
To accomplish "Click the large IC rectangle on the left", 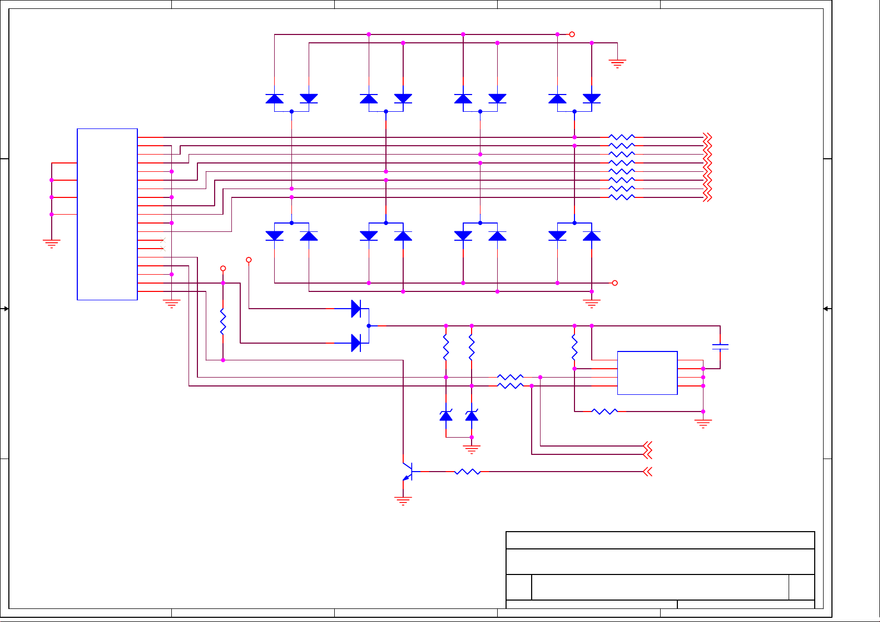I will 107,214.
